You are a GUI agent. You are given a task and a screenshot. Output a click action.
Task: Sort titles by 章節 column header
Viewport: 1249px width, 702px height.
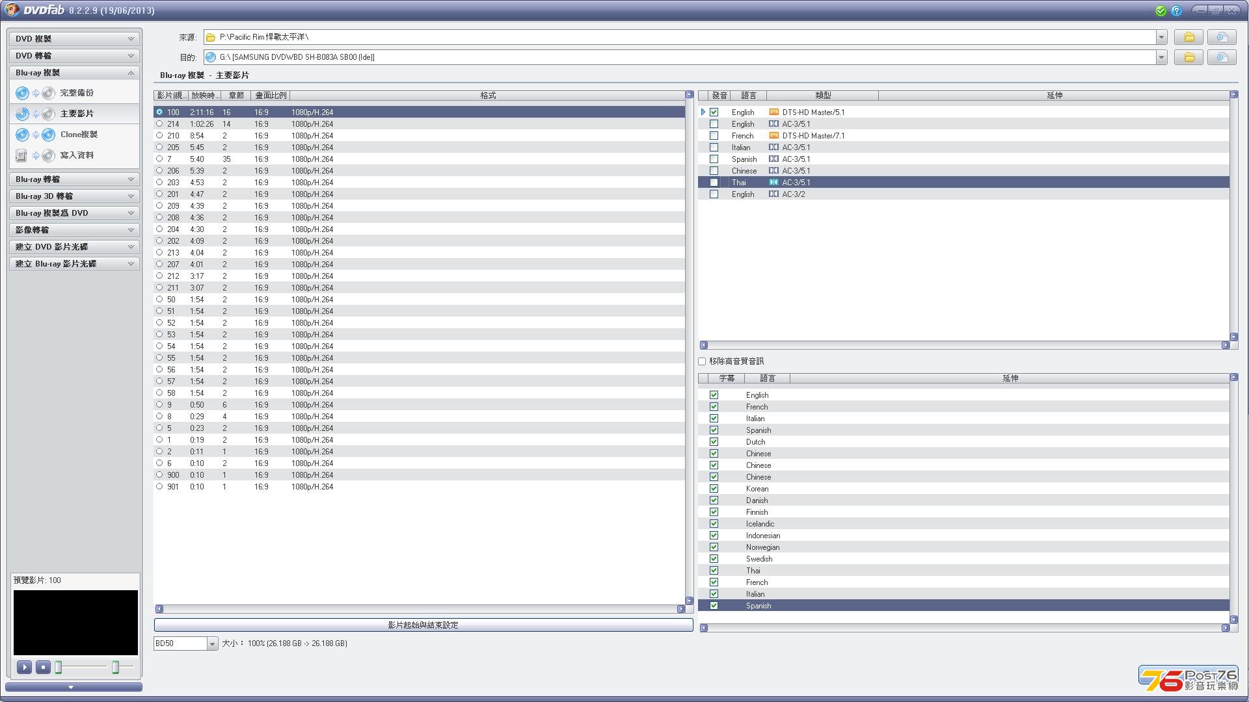pos(235,95)
